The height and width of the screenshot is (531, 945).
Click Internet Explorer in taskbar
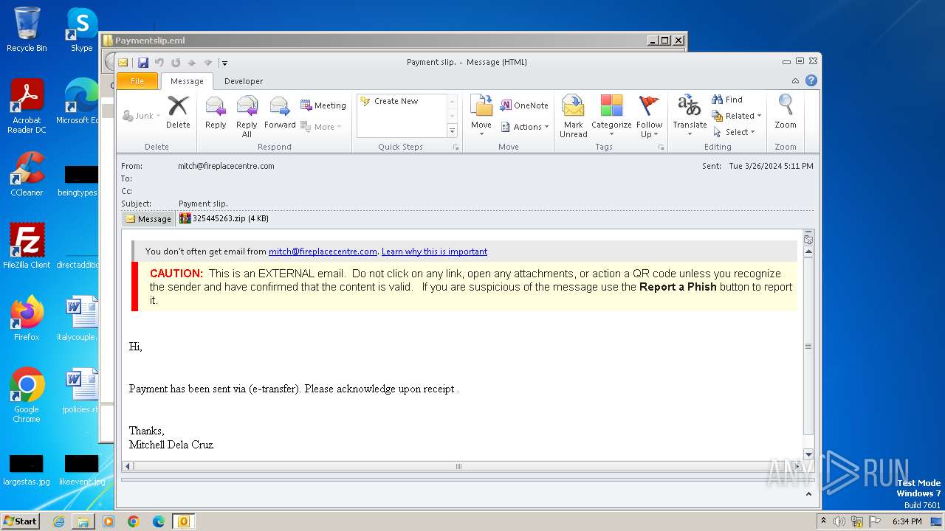point(58,521)
